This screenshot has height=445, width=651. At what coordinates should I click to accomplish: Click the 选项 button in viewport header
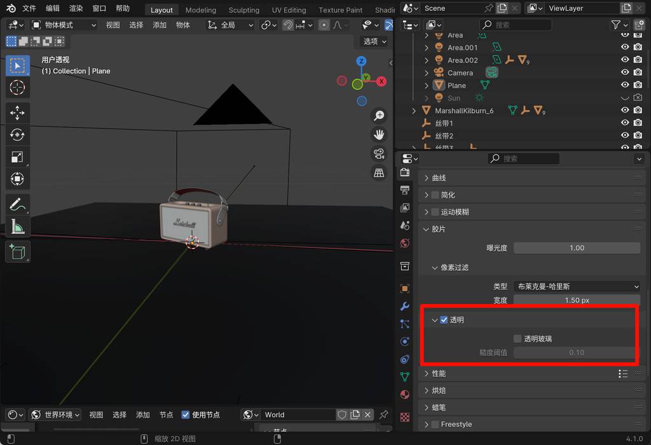(x=374, y=41)
